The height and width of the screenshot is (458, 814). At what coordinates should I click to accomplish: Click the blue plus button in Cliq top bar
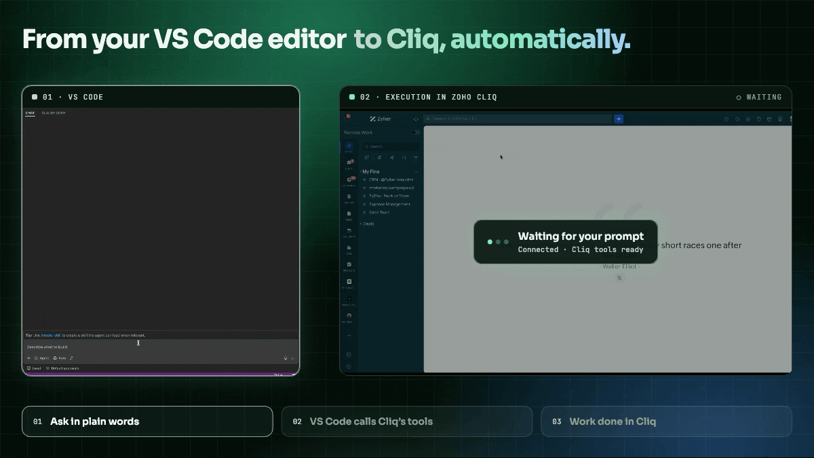pyautogui.click(x=619, y=119)
